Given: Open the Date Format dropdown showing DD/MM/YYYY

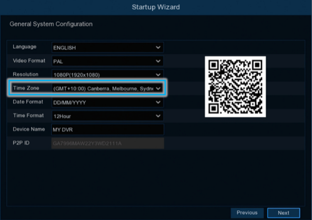Looking at the screenshot, I should pyautogui.click(x=107, y=102).
